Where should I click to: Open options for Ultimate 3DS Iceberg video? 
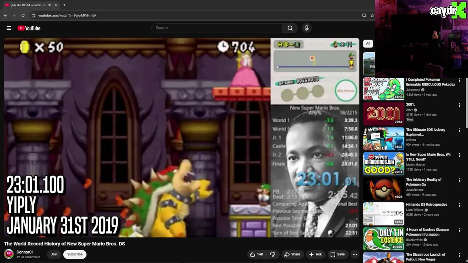459,130
